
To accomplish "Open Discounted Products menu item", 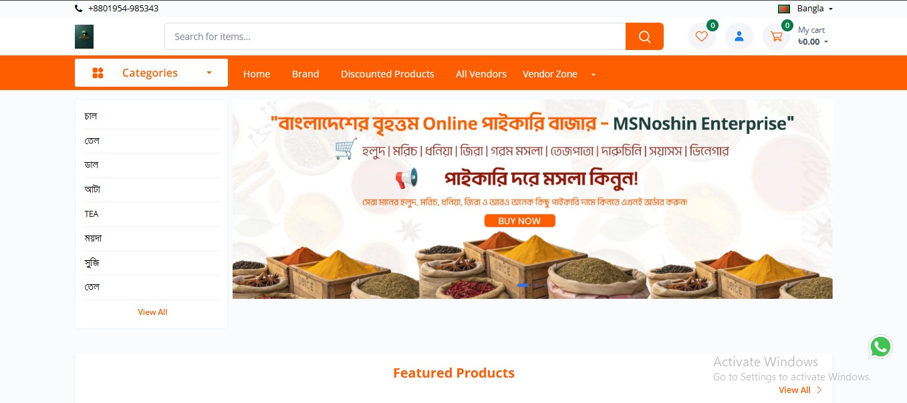I will [388, 74].
